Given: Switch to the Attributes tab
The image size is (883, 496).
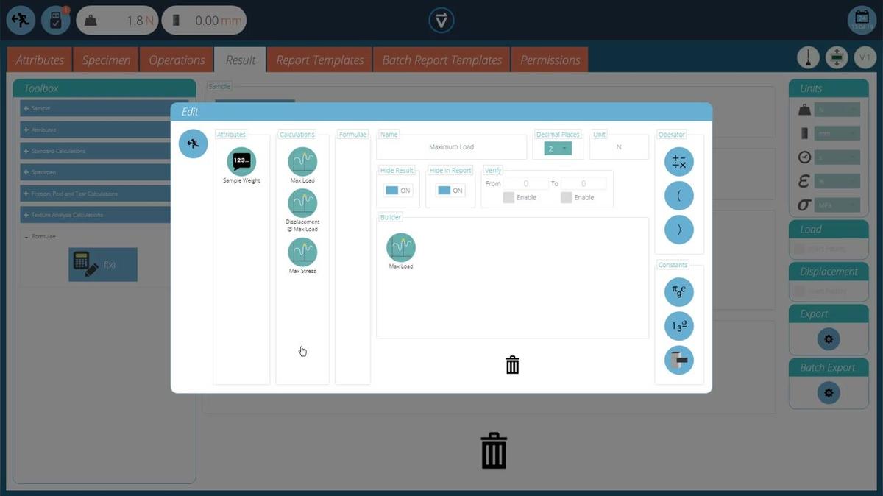Looking at the screenshot, I should pyautogui.click(x=40, y=60).
